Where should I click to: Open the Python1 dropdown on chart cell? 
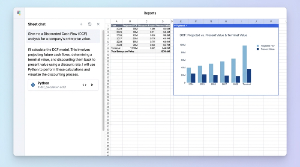tap(186, 26)
